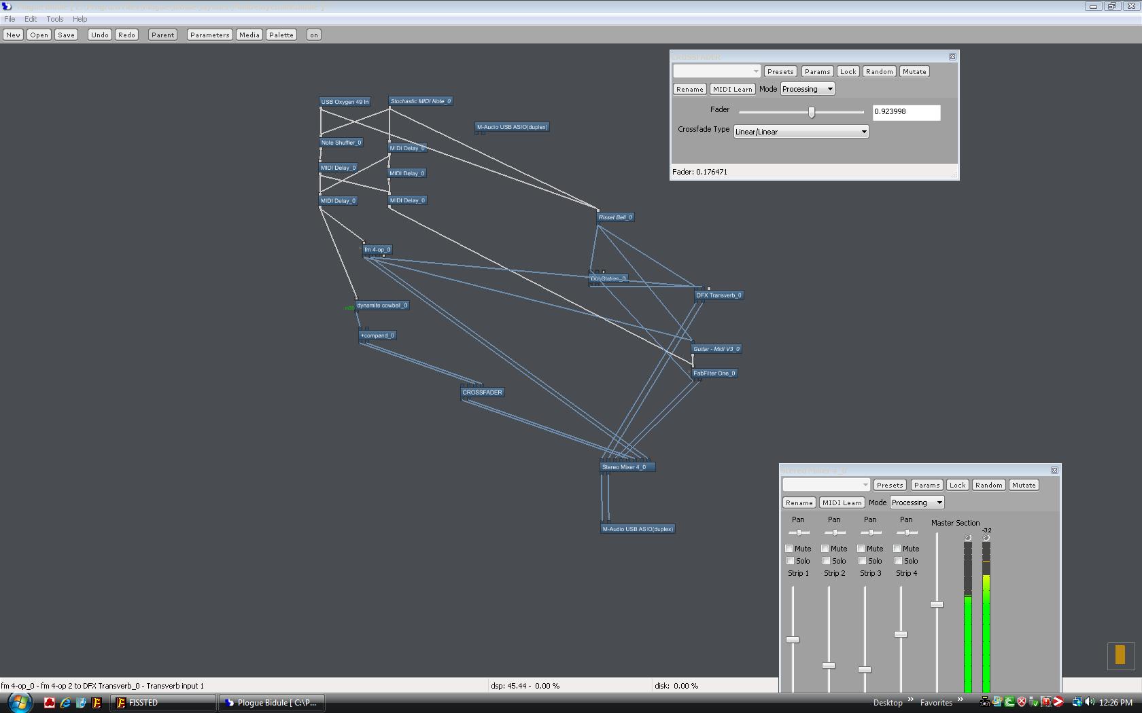Click the volume speaker tray icon
The image size is (1142, 713).
[1090, 702]
